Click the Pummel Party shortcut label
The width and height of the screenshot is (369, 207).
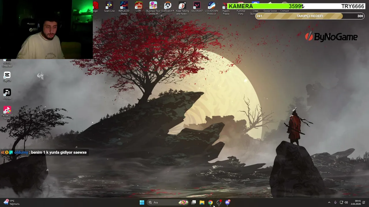tap(241, 12)
